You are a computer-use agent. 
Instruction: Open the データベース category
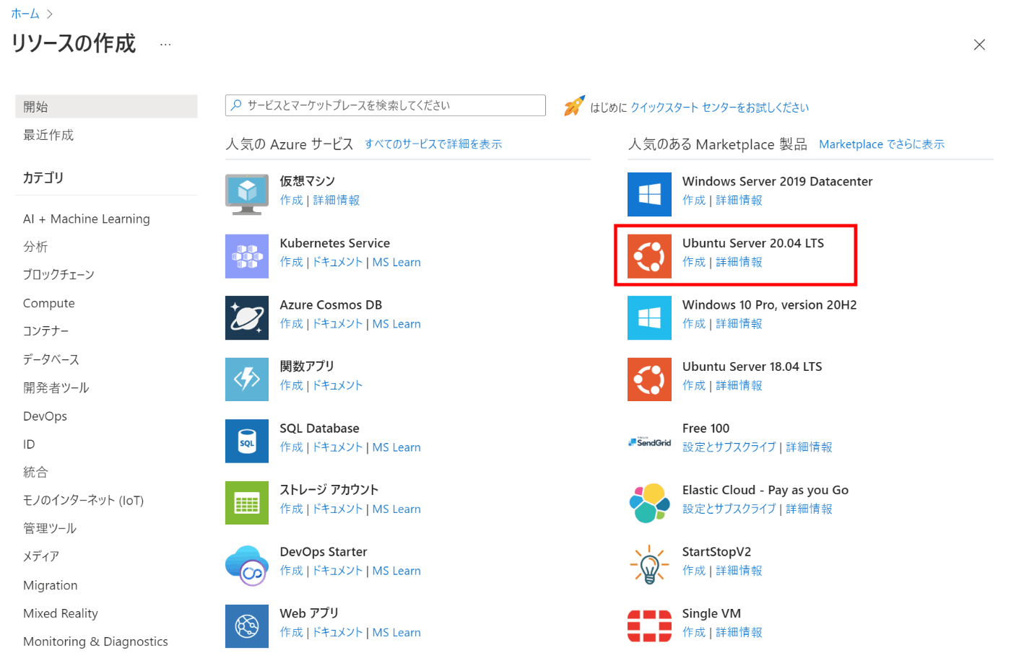pyautogui.click(x=51, y=359)
